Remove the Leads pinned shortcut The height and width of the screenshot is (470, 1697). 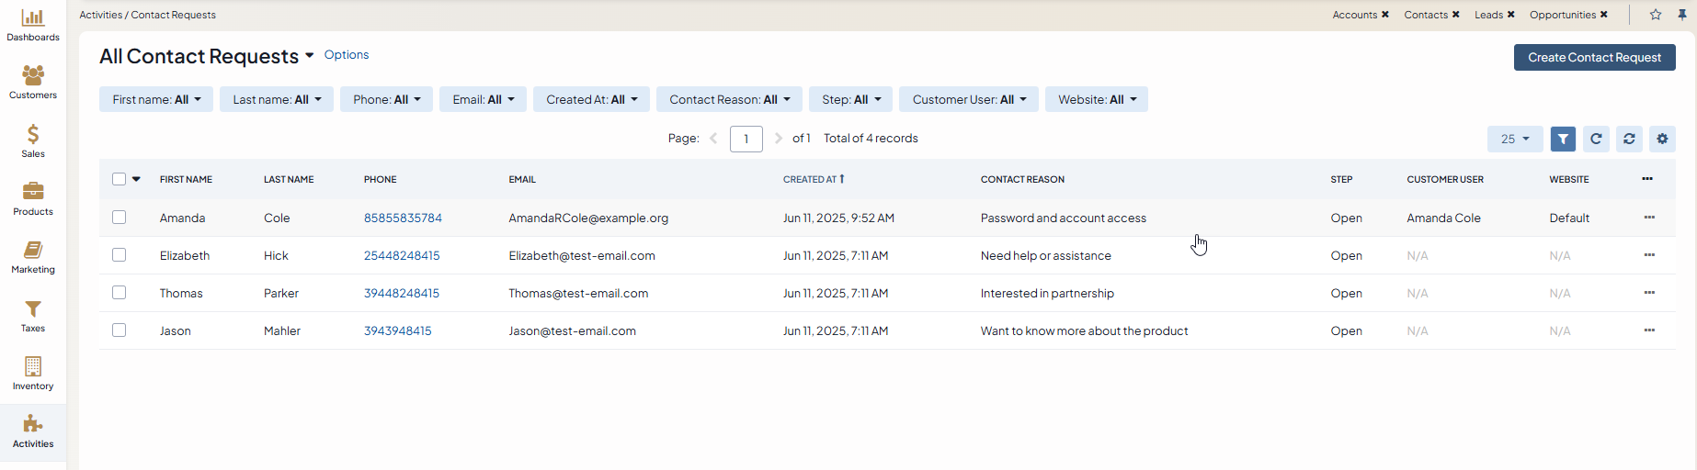pyautogui.click(x=1511, y=15)
